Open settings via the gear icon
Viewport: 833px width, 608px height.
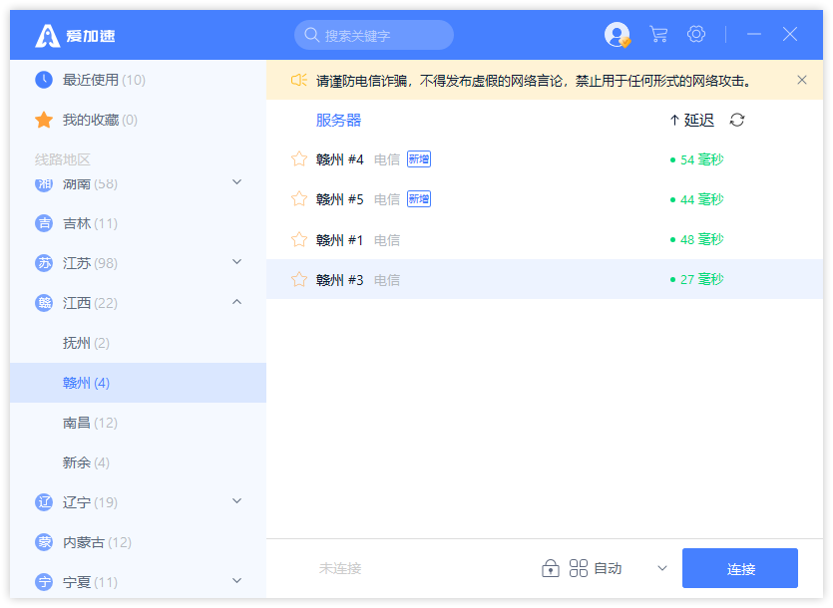coord(696,35)
